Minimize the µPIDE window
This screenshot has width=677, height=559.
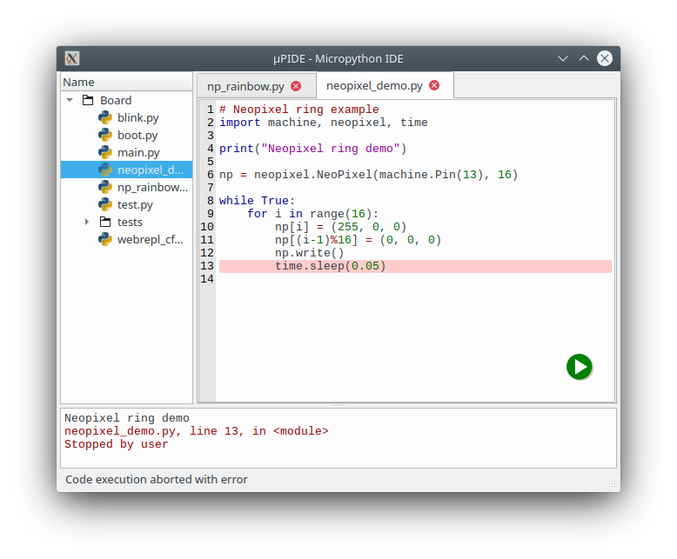tap(563, 58)
